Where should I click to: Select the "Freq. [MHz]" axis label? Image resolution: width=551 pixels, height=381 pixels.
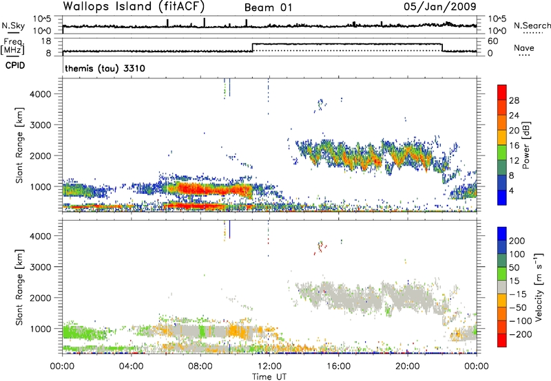(13, 46)
